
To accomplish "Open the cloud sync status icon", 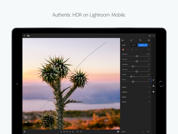I will pos(28,36).
